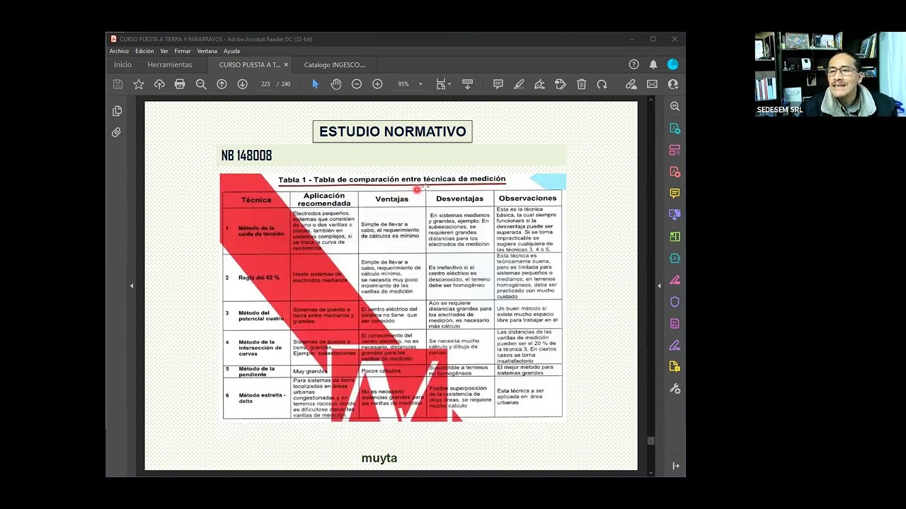This screenshot has height=509, width=906.
Task: Hide the right pane with bottom arrow
Action: 675,466
